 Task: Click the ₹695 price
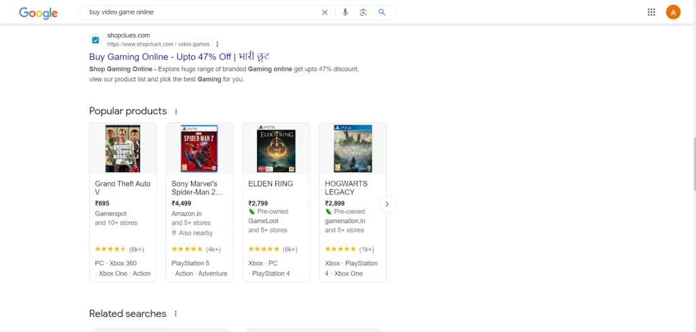[x=102, y=203]
